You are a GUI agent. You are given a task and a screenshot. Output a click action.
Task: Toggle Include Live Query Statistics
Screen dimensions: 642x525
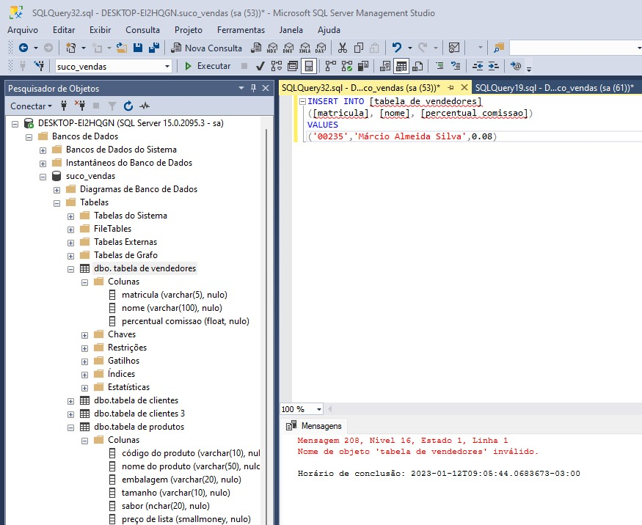click(347, 66)
